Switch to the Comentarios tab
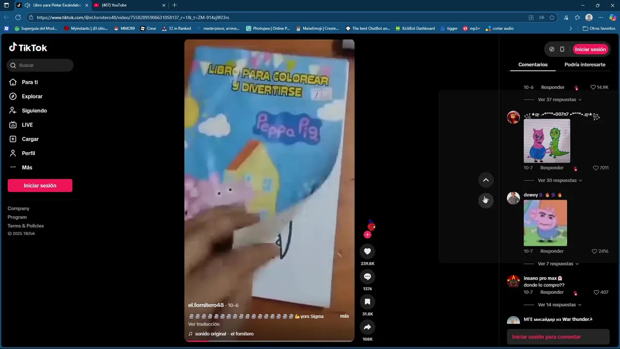Screen dimensions: 620x349 [x=533, y=64]
